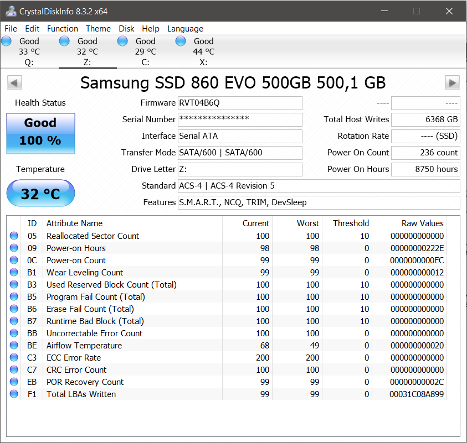
Task: Click the Drive Letter field Z:
Action: click(240, 169)
